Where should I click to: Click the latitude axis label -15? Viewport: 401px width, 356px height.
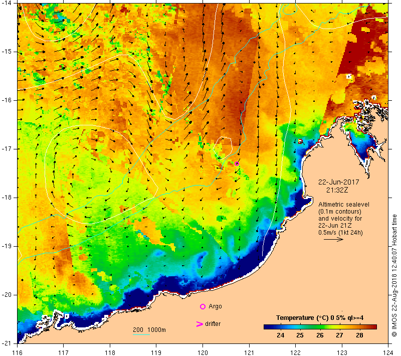coord(7,52)
